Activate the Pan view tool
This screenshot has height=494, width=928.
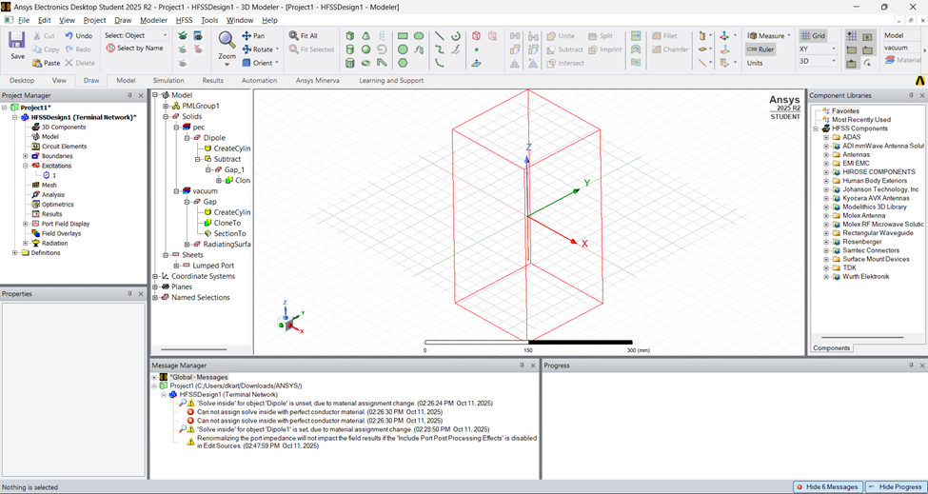(253, 36)
